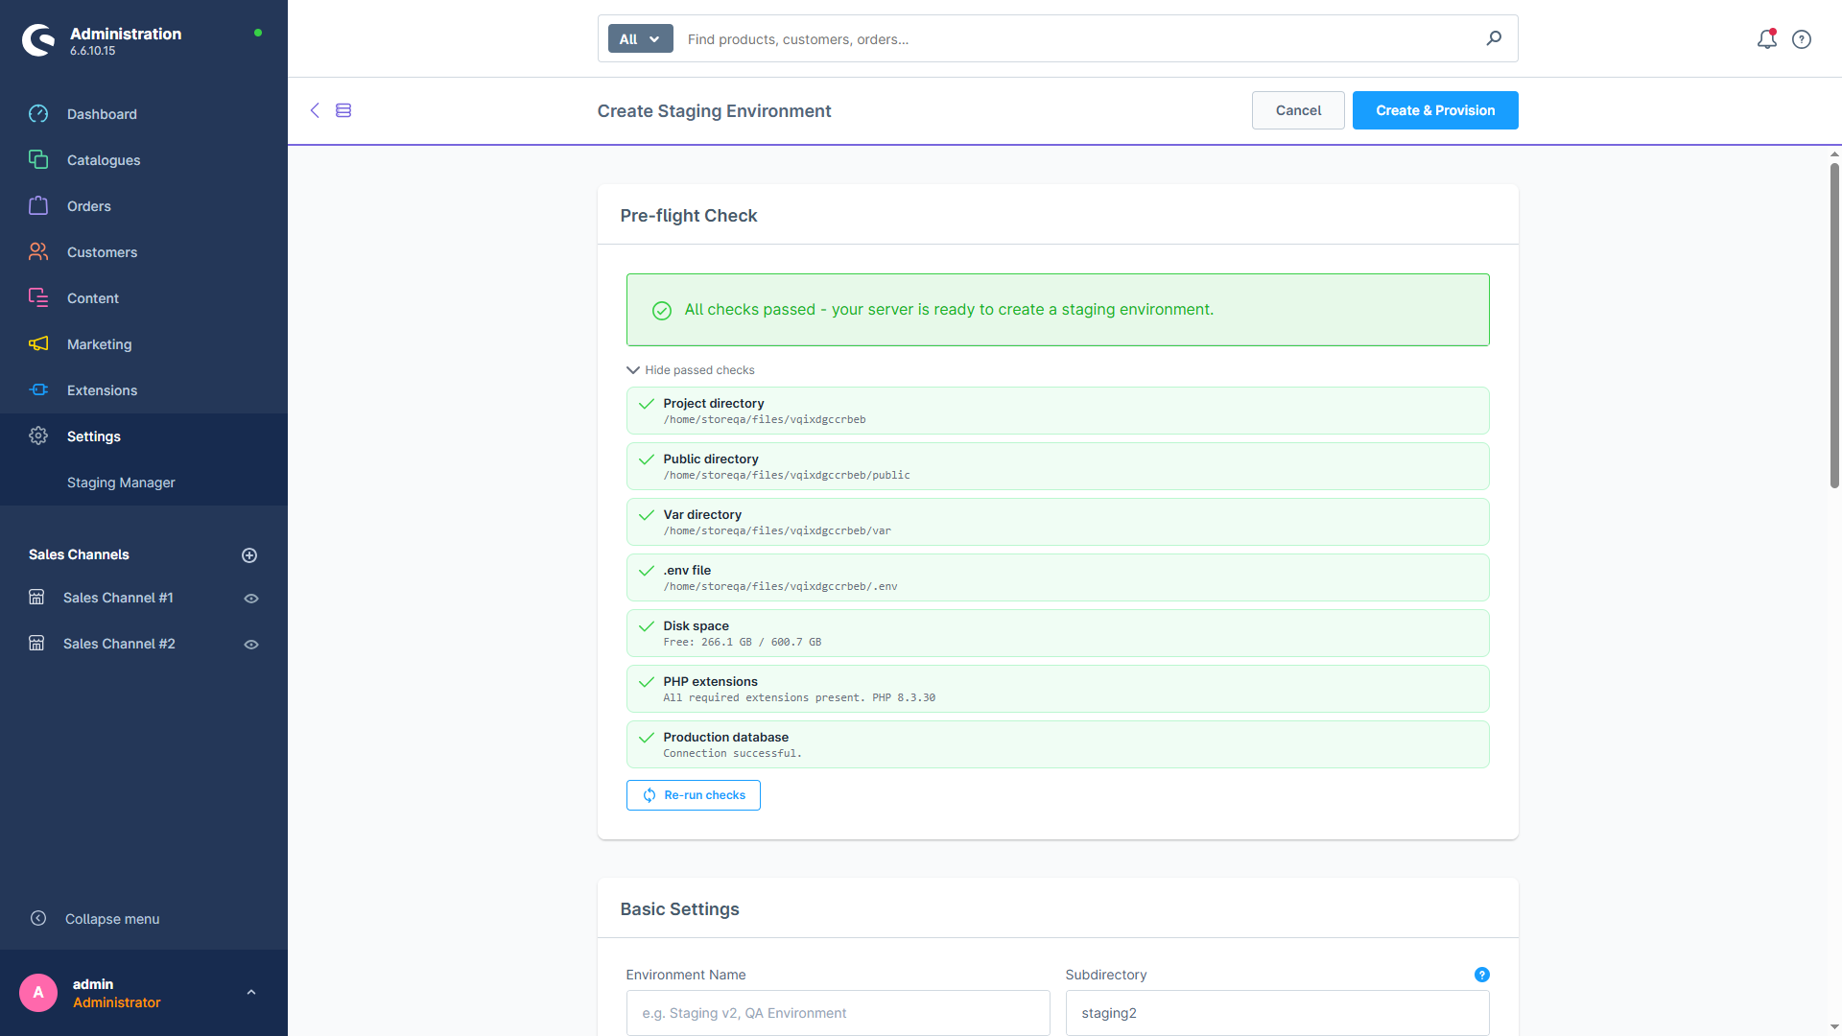Open the notifications bell icon
The image size is (1842, 1036).
pos(1766,39)
